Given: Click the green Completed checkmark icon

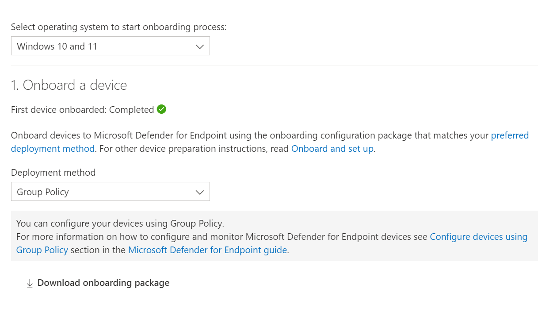Looking at the screenshot, I should [161, 109].
